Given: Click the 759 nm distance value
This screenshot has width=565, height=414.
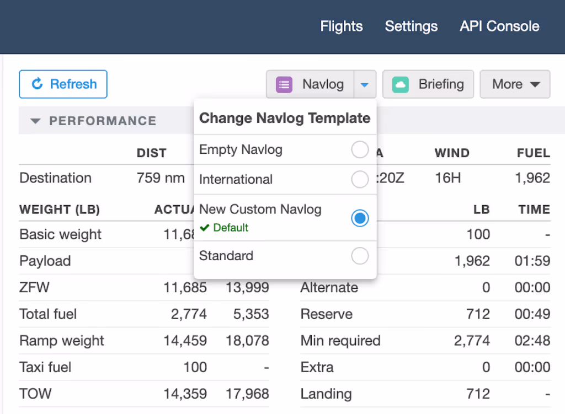Looking at the screenshot, I should pos(161,178).
